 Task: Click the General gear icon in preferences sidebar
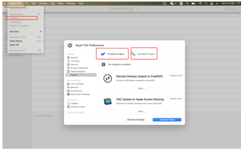68,57
